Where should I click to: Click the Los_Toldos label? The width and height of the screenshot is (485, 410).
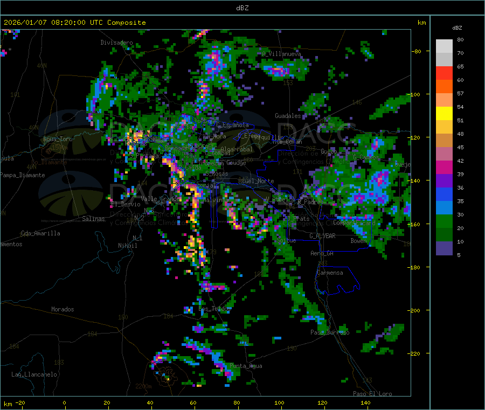click(x=214, y=309)
